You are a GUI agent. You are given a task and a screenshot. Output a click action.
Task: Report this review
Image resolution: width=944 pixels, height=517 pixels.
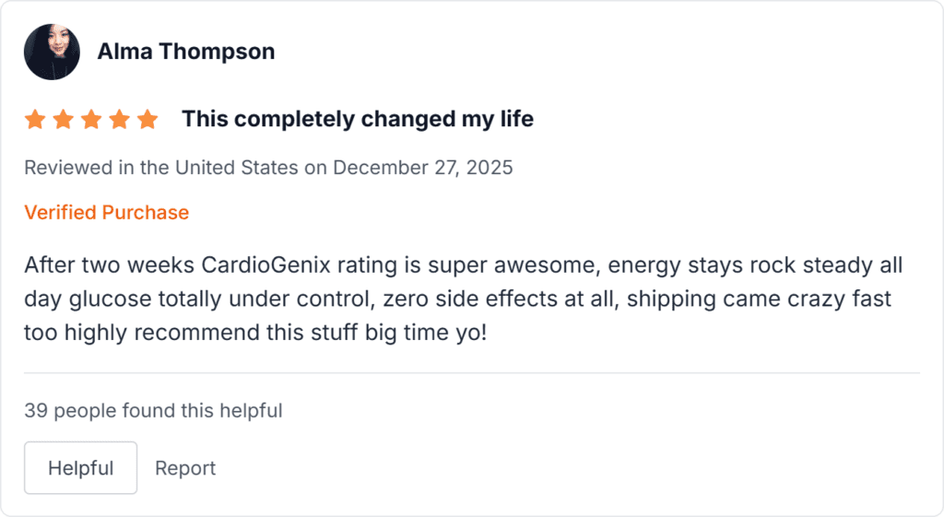185,468
